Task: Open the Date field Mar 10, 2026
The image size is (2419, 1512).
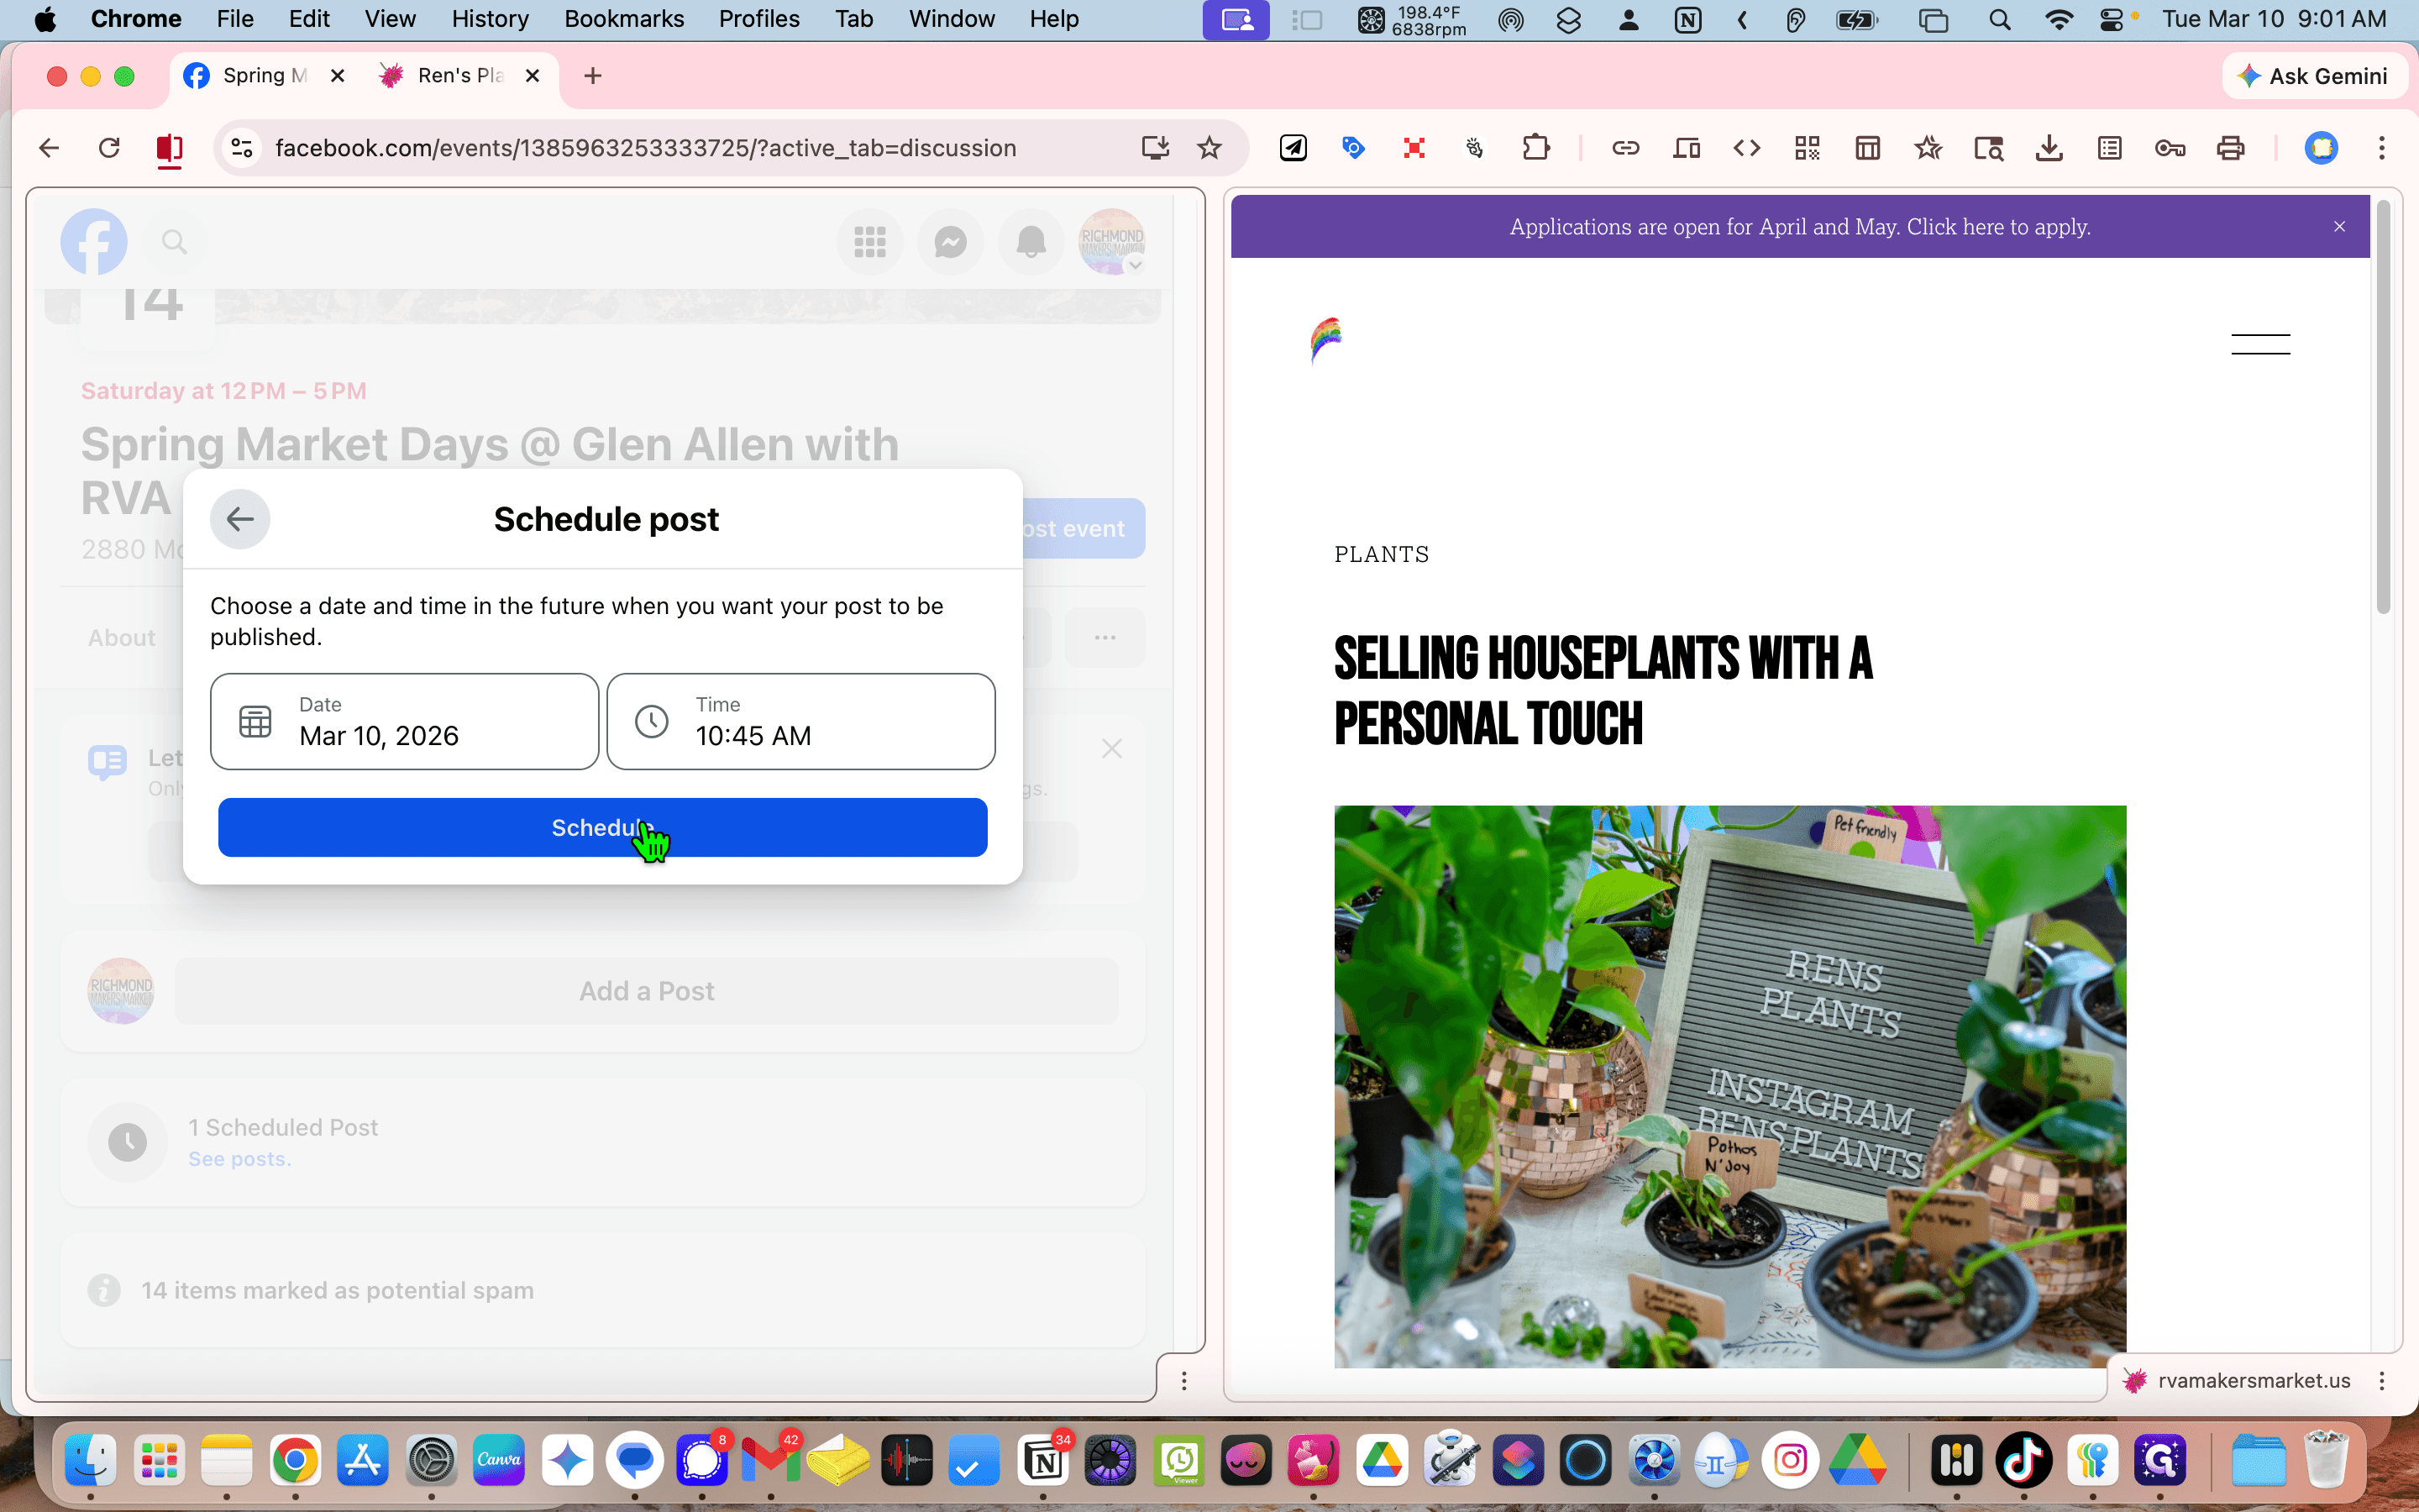Action: click(x=404, y=721)
